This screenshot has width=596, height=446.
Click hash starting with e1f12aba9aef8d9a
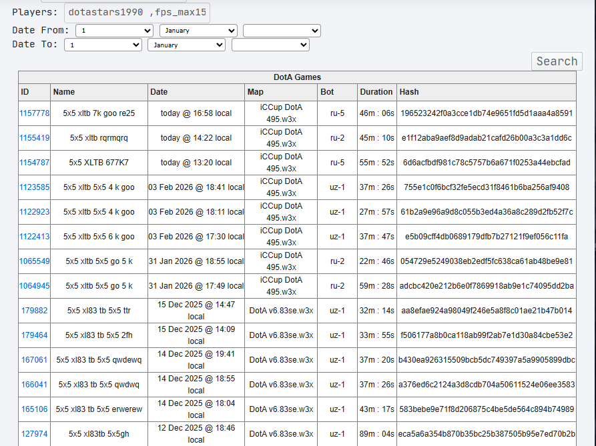[487, 138]
